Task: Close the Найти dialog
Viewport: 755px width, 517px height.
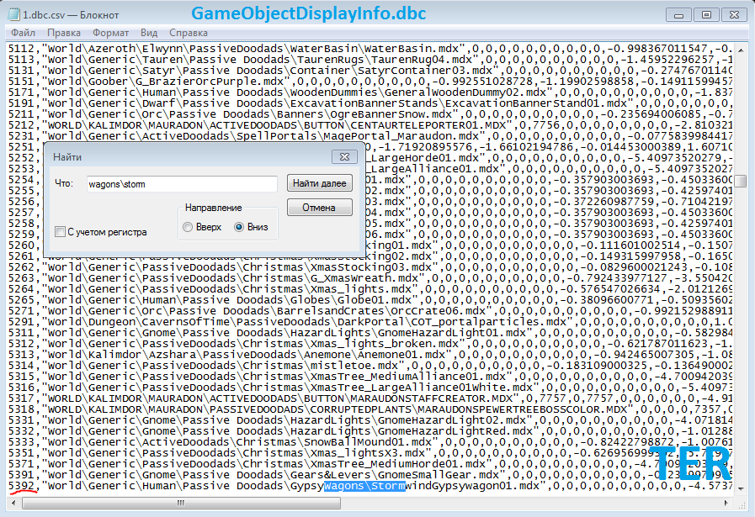Action: [x=344, y=157]
